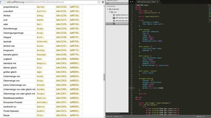Click 'Obermenge von oder gleich mit' label
This screenshot has width=211, height=118.
coord(19,94)
